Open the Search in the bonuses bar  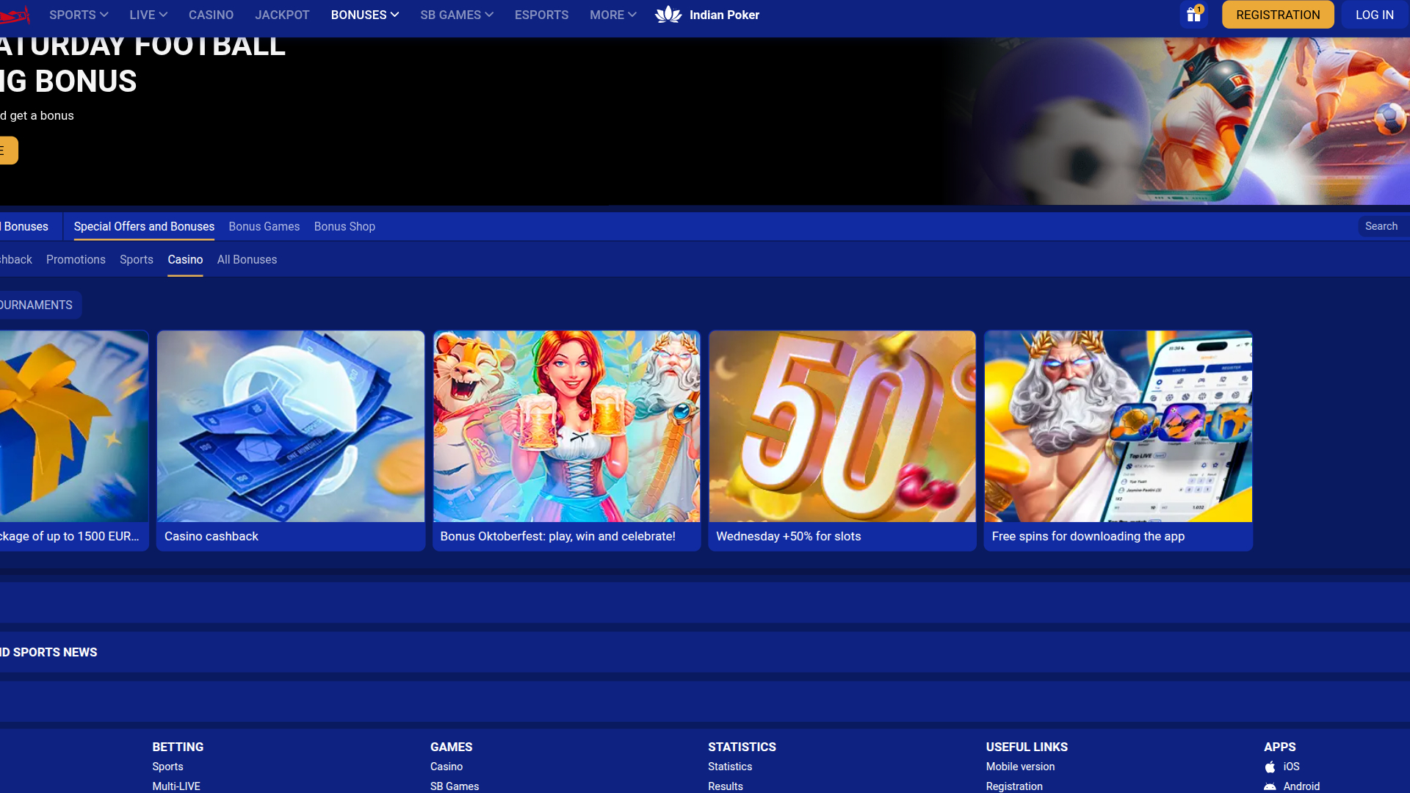coord(1381,226)
